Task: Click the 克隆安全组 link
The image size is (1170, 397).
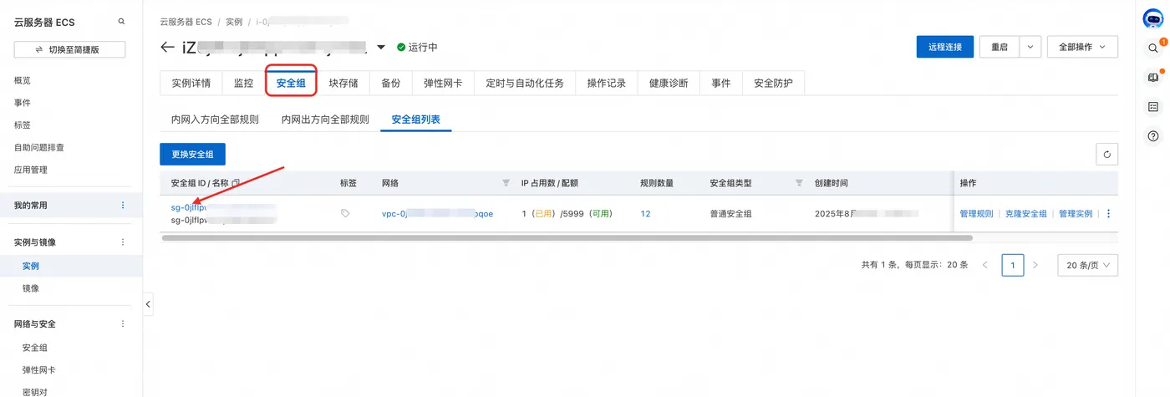Action: click(1025, 214)
